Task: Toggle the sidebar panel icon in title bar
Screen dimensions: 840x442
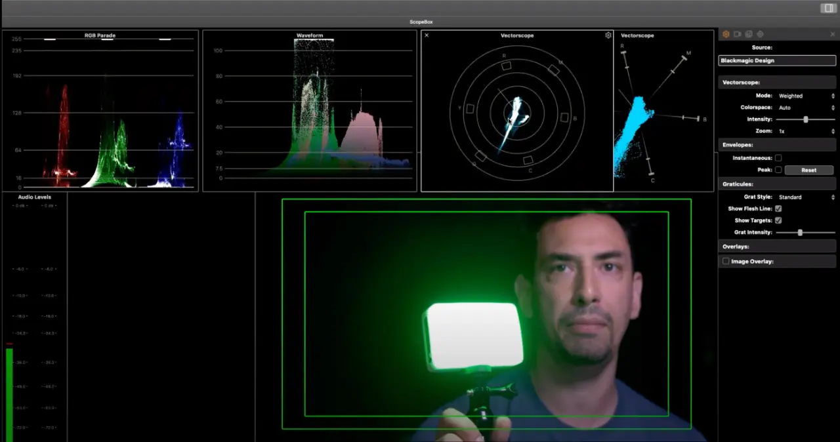Action: [x=828, y=8]
